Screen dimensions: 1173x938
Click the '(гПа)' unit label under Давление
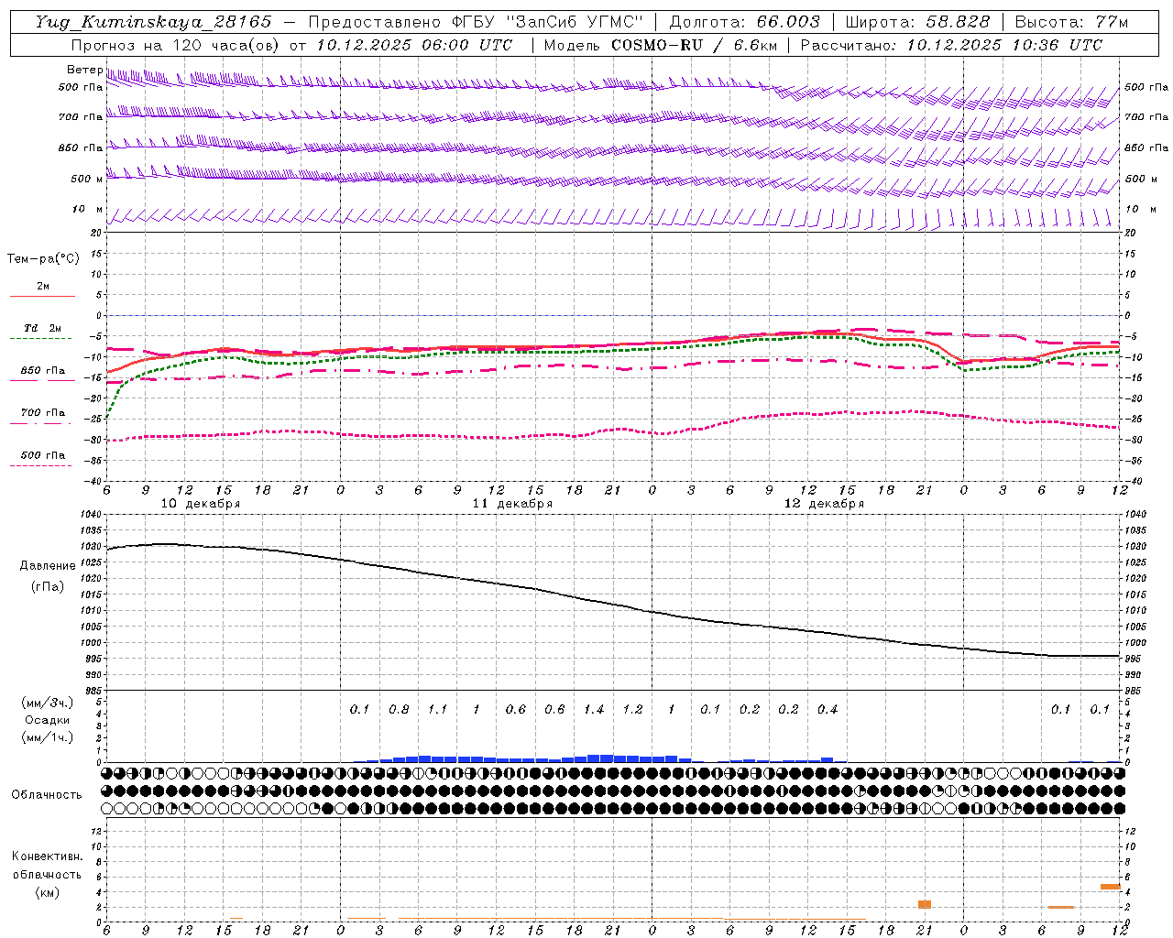click(x=48, y=586)
